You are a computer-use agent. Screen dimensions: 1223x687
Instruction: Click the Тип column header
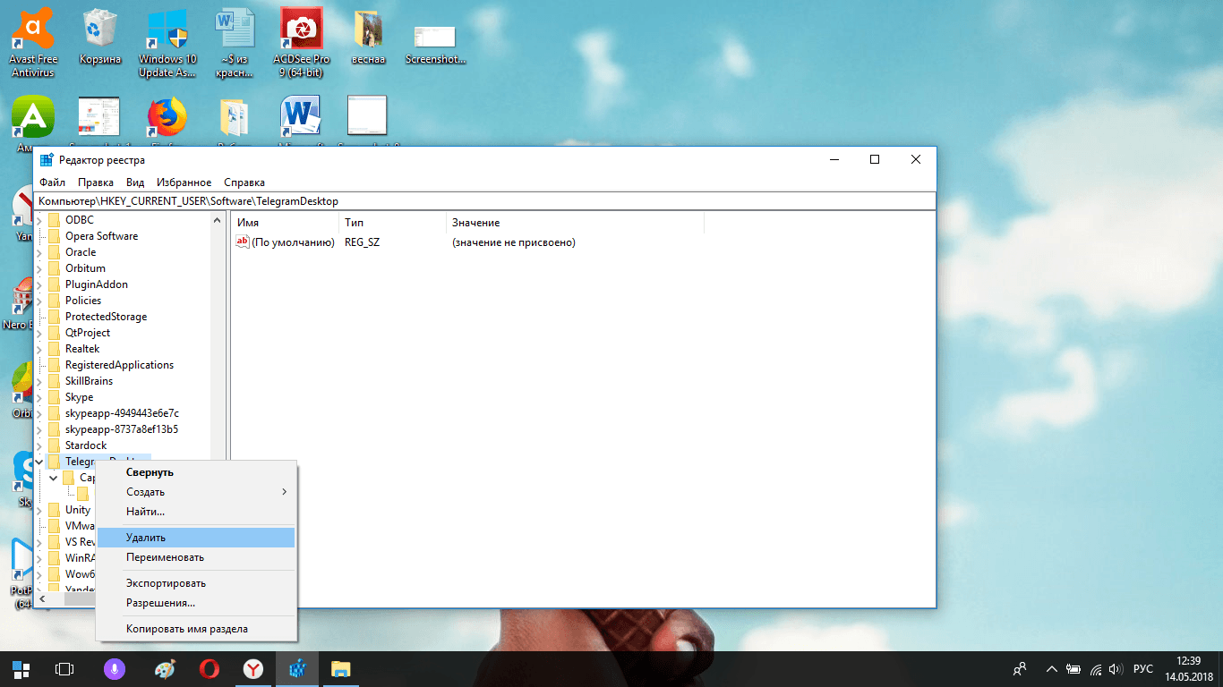392,223
